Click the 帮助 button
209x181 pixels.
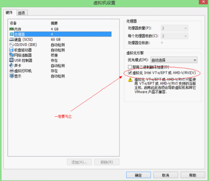coord(193,175)
